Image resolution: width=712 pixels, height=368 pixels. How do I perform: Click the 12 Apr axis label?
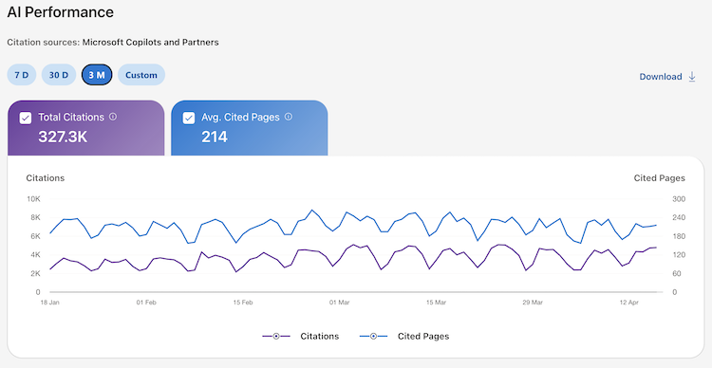coord(629,303)
